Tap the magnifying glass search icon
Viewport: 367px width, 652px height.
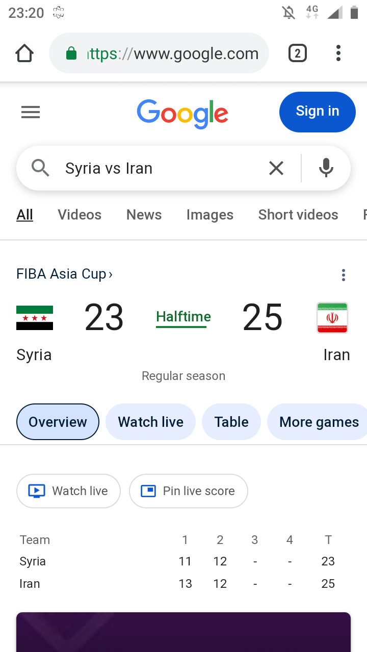(x=40, y=168)
